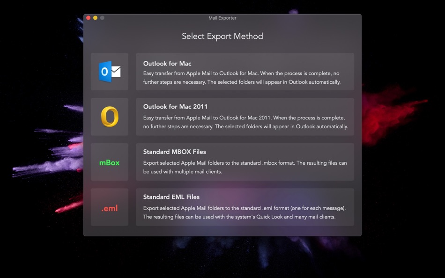Screen dimensions: 445x278
Task: Click the green mBox icon tile
Action: tap(110, 162)
